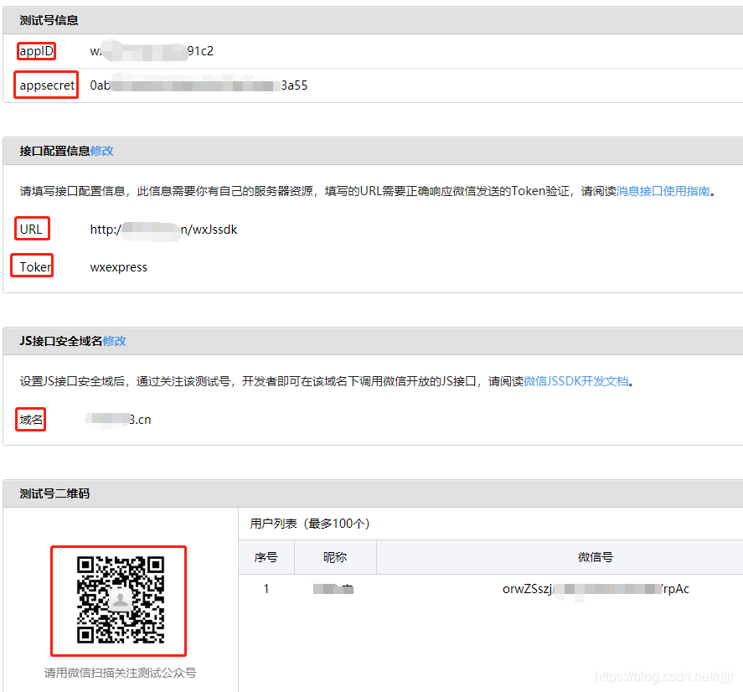Click the 昵称 column header

tap(335, 557)
